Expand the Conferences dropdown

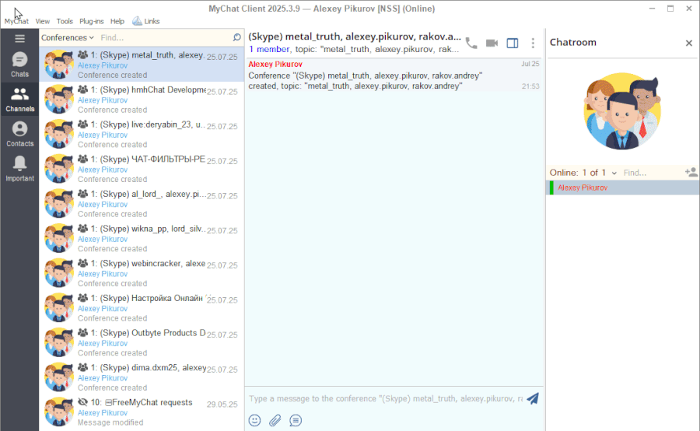pyautogui.click(x=68, y=37)
